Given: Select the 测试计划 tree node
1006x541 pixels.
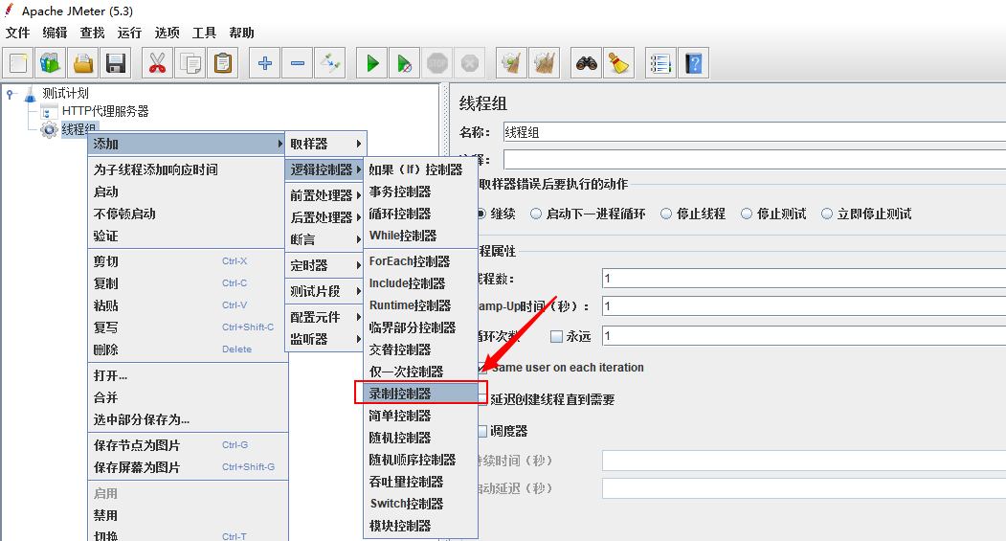Looking at the screenshot, I should [65, 93].
